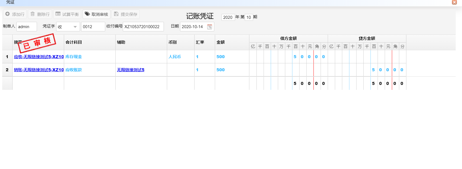Image resolution: width=462 pixels, height=169 pixels.
Task: Click the 借方金额 header
Action: coord(289,38)
